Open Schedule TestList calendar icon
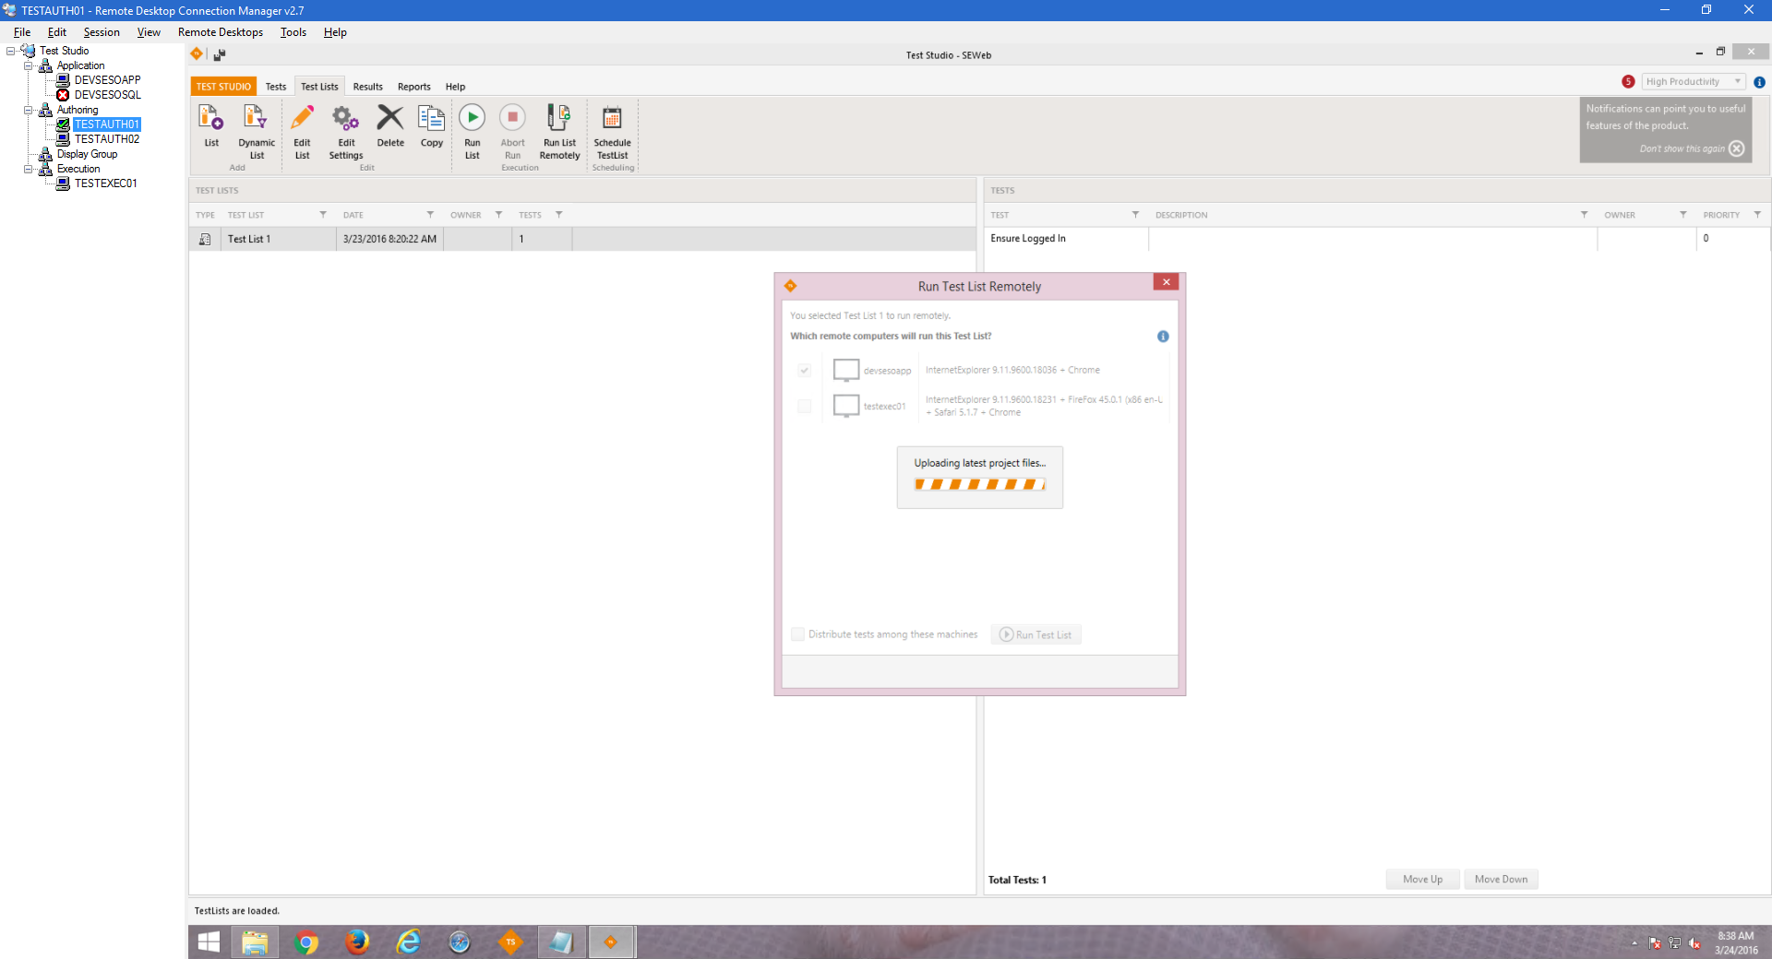Image resolution: width=1772 pixels, height=959 pixels. (x=612, y=118)
